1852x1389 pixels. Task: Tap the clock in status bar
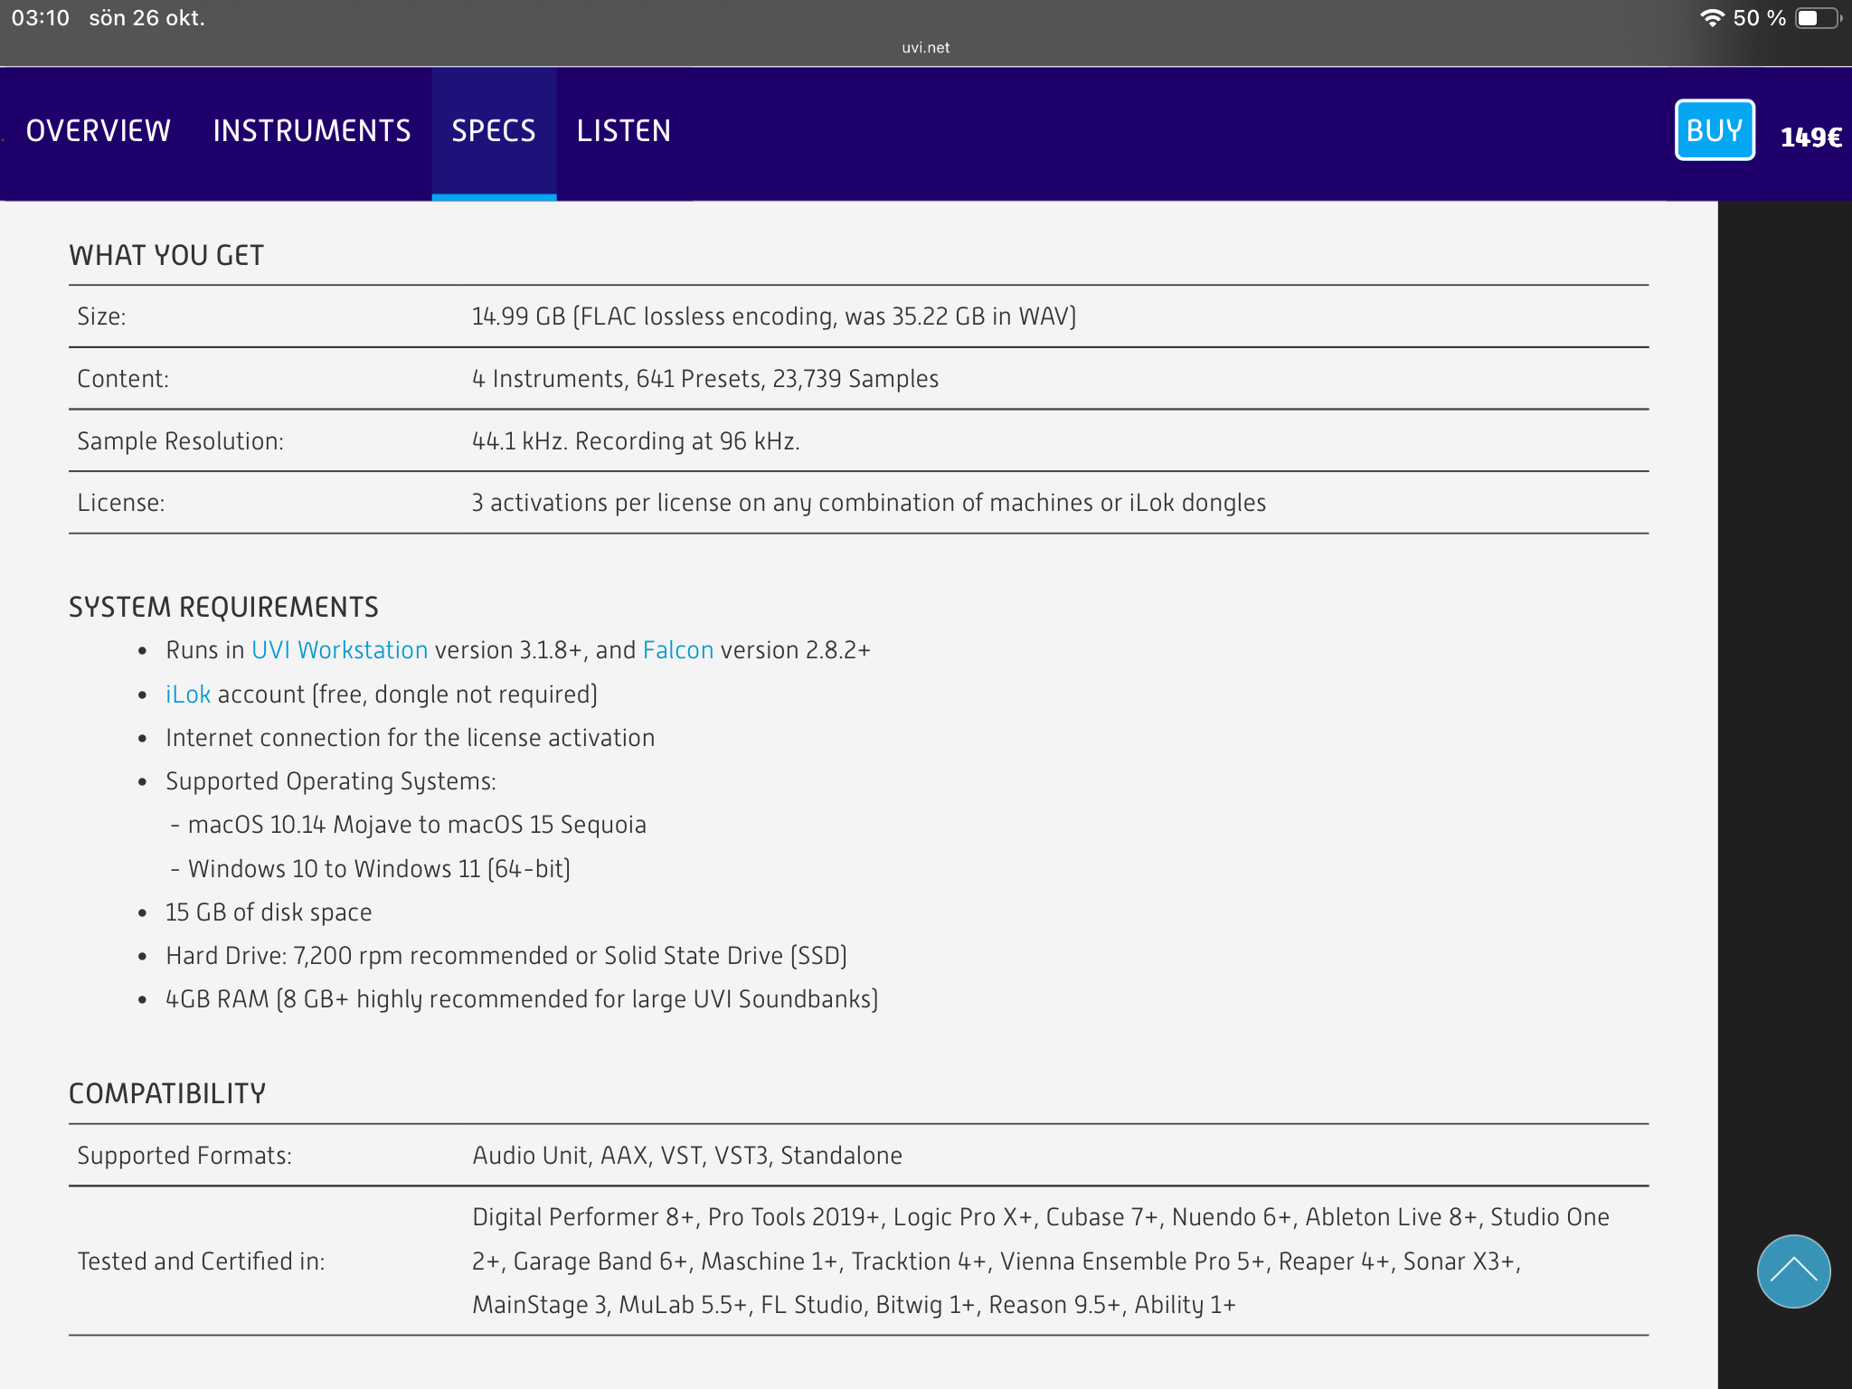point(41,18)
